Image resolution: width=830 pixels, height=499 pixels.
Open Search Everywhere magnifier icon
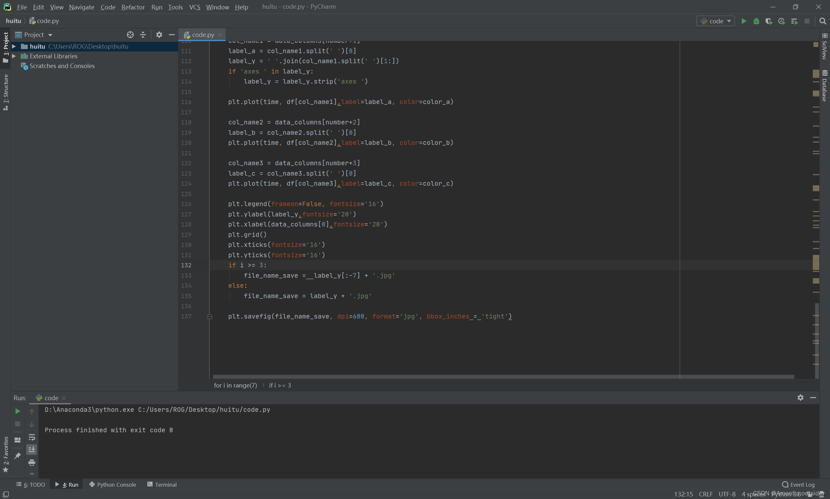click(822, 21)
